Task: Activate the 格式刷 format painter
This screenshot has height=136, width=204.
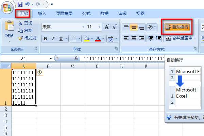Action: point(27,38)
